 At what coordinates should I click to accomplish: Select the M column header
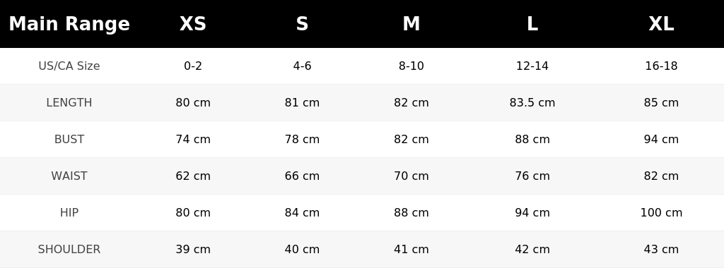pyautogui.click(x=411, y=24)
